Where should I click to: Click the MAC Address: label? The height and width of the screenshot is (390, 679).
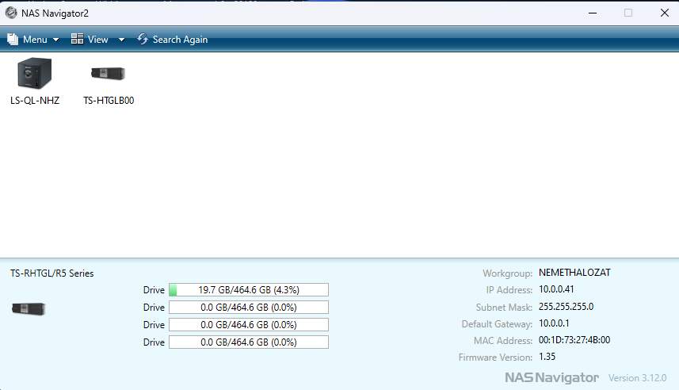pos(503,341)
